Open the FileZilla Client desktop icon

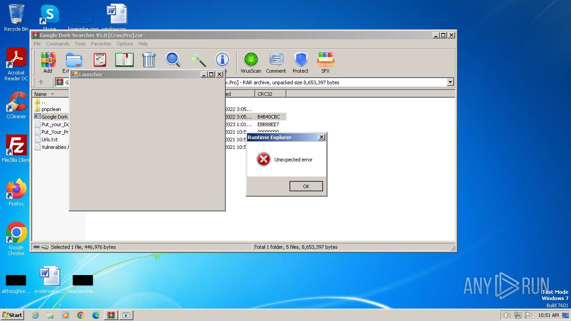click(16, 149)
